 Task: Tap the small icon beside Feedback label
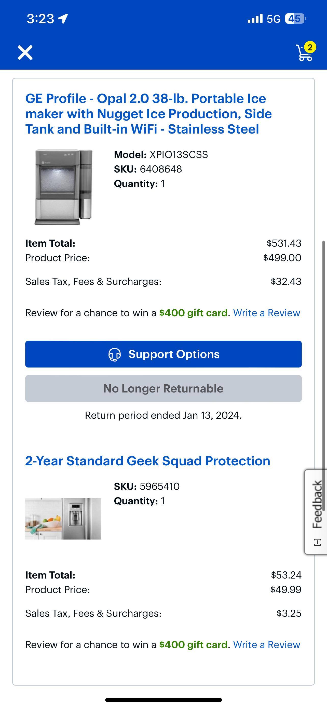317,542
